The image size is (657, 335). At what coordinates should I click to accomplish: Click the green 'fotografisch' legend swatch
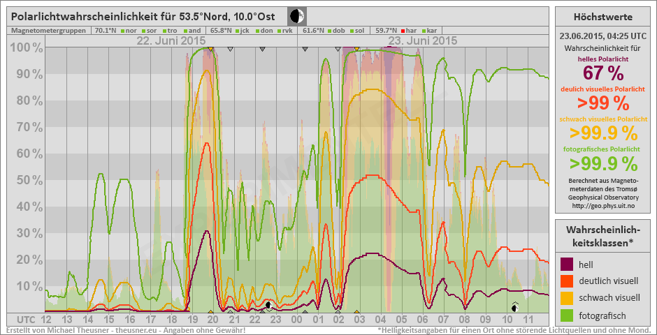click(x=567, y=315)
